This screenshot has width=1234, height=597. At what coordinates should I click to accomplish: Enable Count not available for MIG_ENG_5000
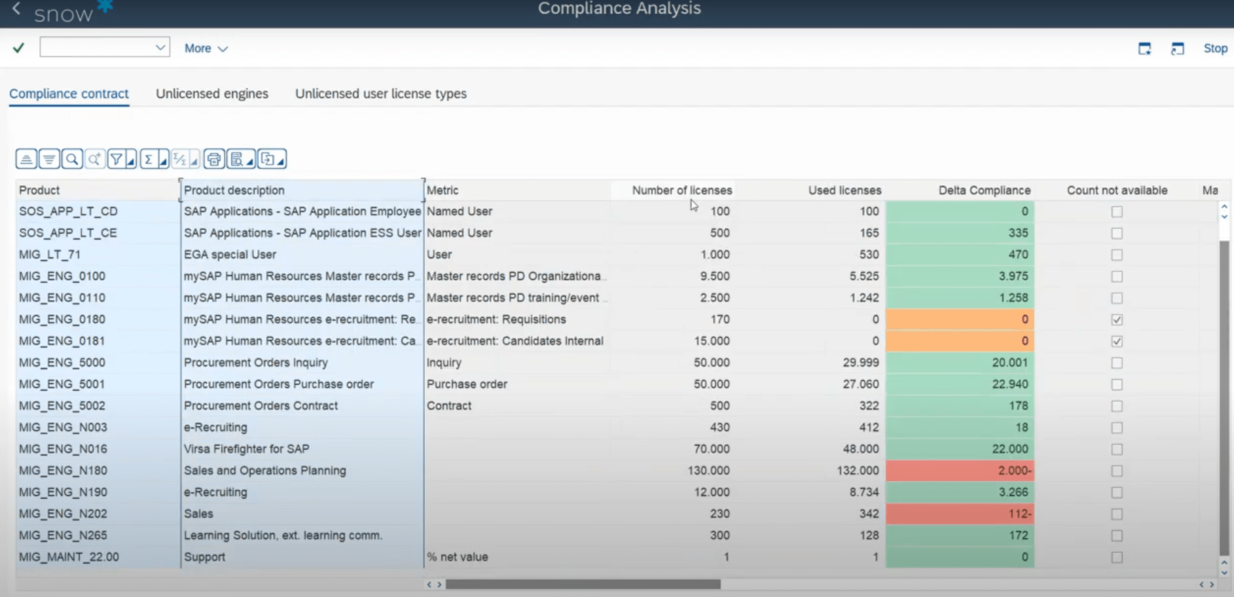point(1116,362)
